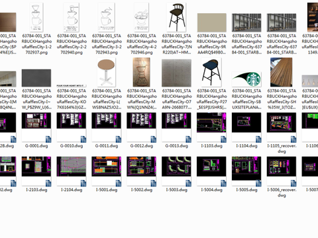
Task: Click the G-0010.dwg drawing icon
Action: (72, 128)
